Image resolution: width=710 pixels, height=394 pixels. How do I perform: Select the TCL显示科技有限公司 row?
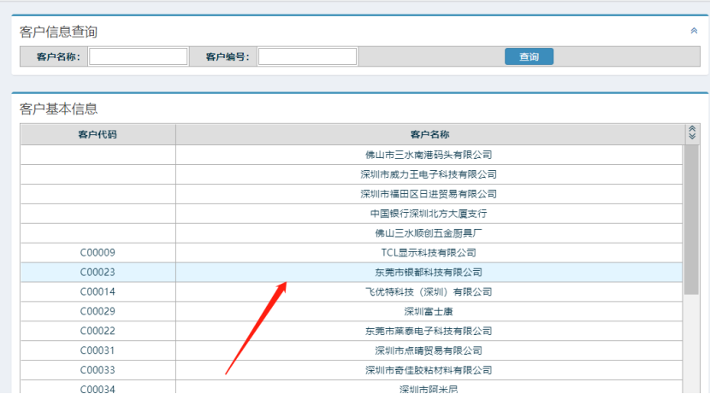pyautogui.click(x=429, y=253)
